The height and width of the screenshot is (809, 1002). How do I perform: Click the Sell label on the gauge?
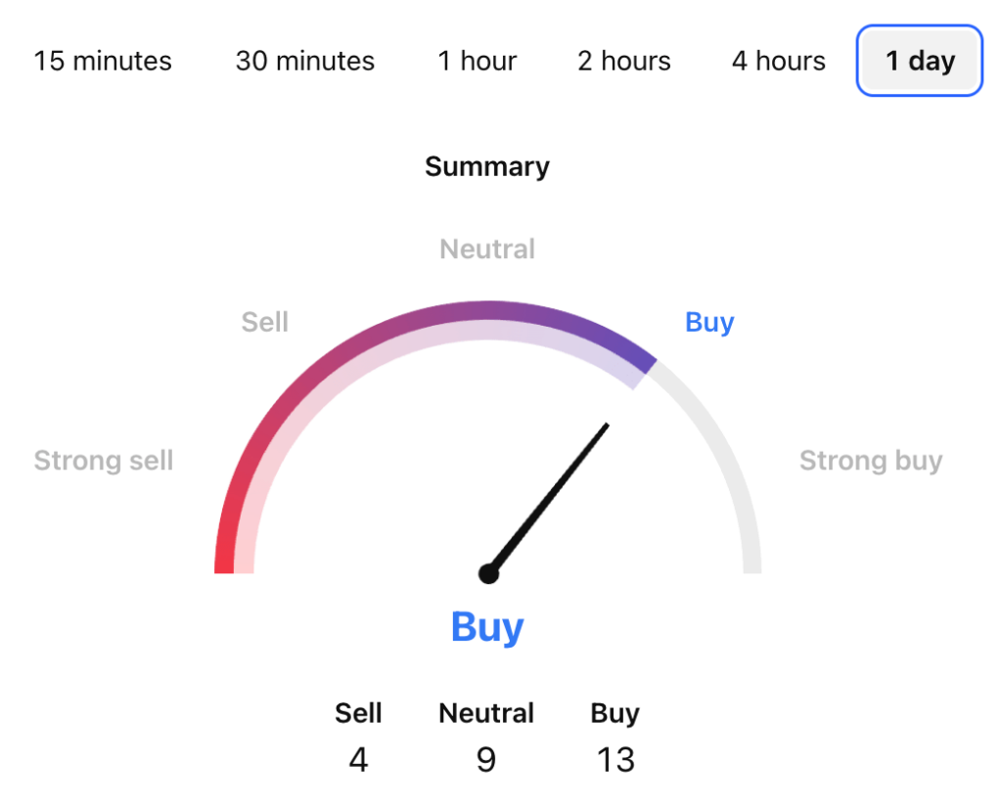click(x=263, y=322)
